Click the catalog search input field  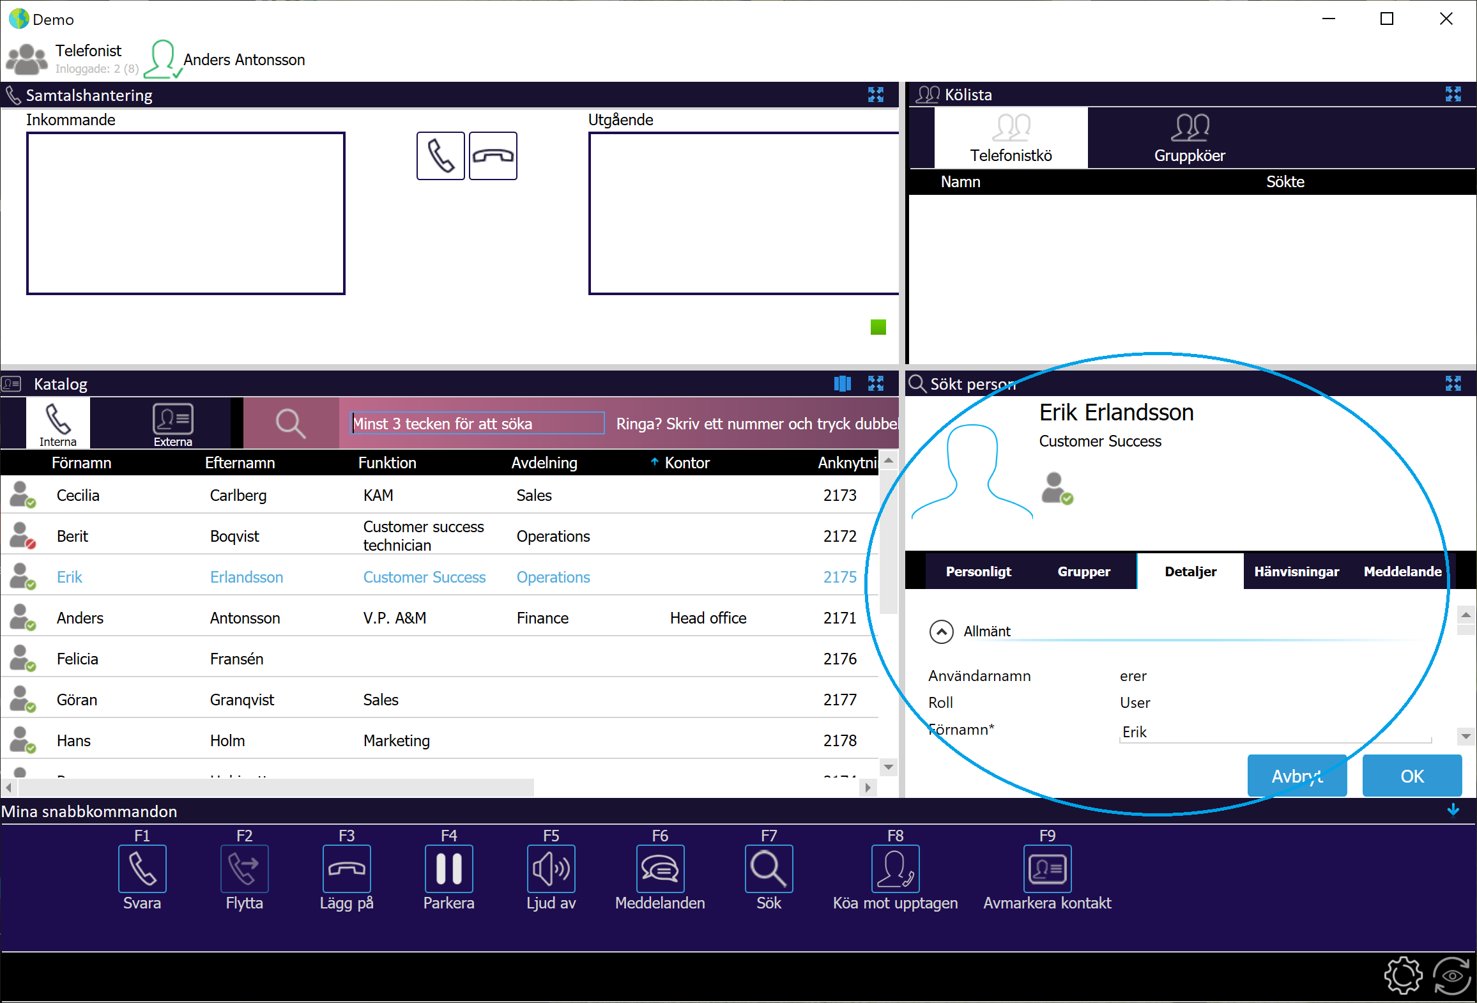pos(478,424)
